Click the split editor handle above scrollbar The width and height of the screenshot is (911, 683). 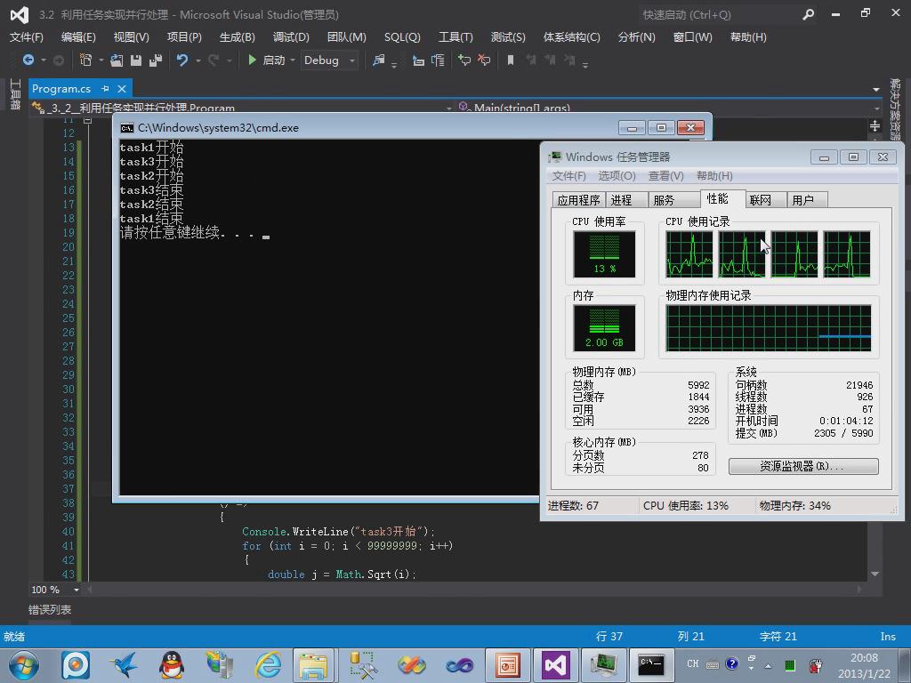pyautogui.click(x=875, y=125)
